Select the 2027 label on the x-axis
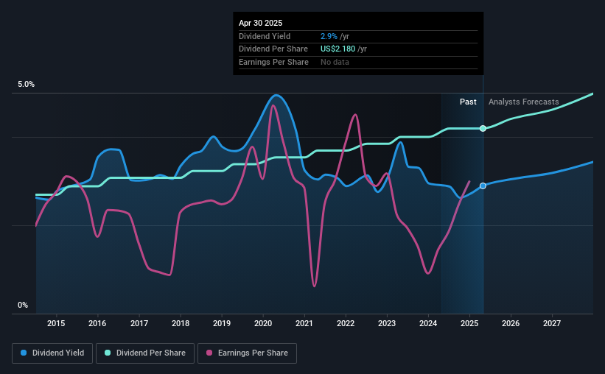Screen dimensions: 605x374 click(x=552, y=323)
